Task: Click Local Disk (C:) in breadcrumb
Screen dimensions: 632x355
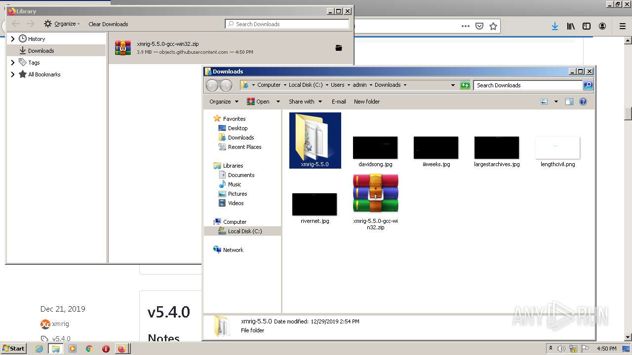Action: (306, 85)
